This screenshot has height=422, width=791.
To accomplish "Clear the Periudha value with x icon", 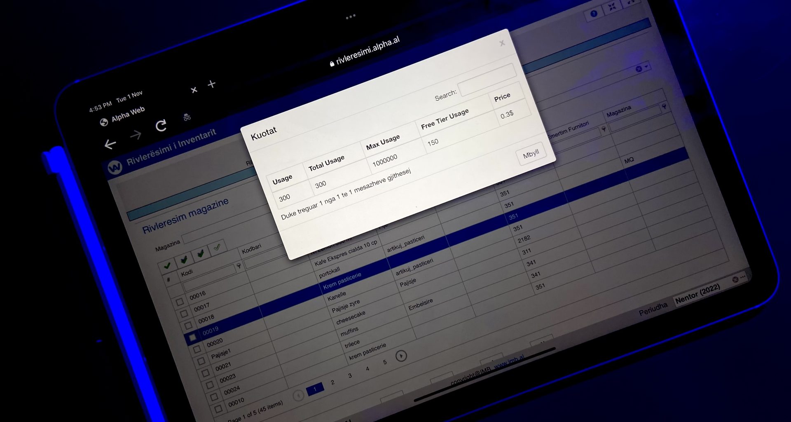I will click(735, 280).
